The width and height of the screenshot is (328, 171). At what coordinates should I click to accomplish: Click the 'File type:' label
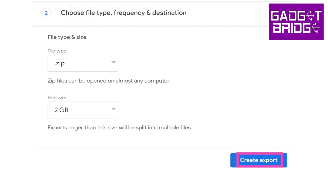57,51
